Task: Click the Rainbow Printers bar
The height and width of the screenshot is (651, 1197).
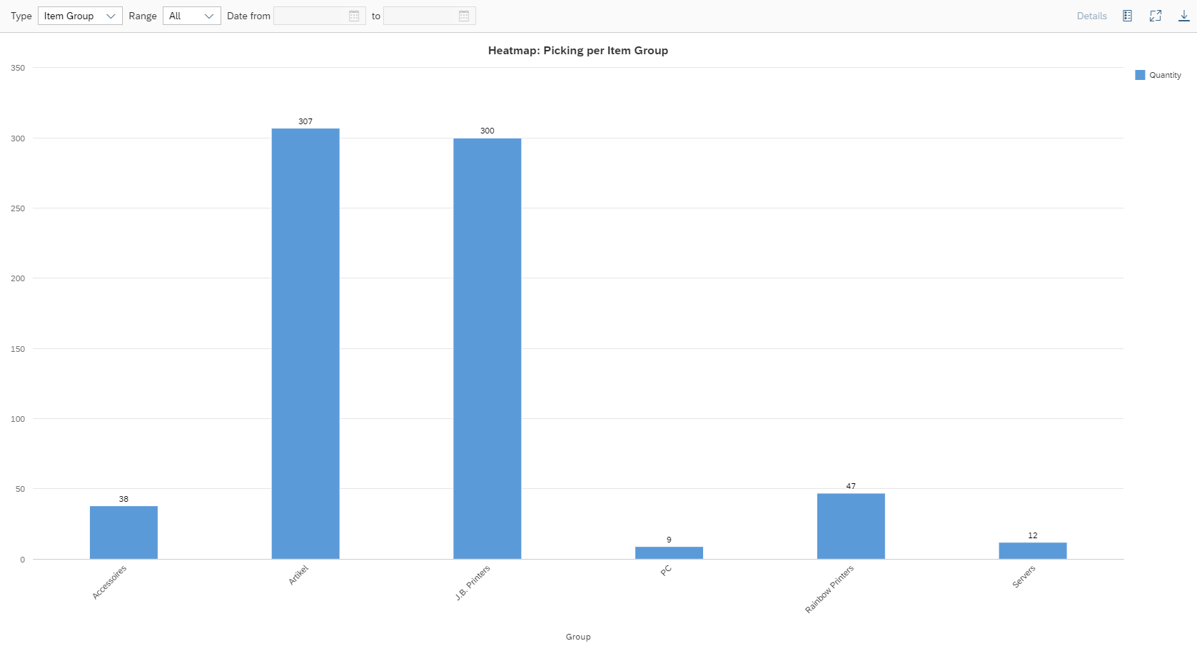Action: click(x=851, y=526)
